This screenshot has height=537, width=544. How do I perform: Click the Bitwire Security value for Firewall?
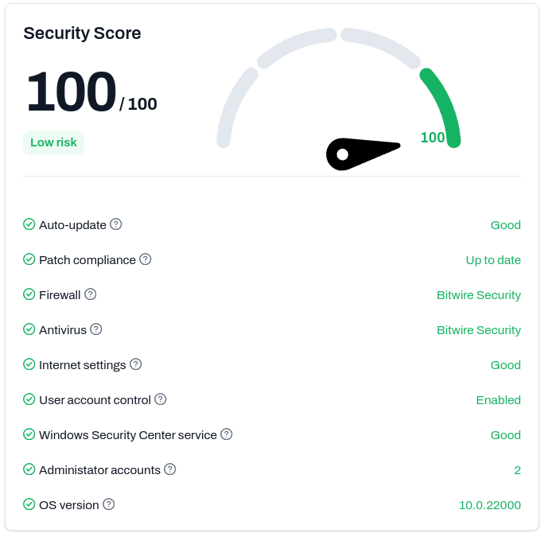(x=479, y=295)
